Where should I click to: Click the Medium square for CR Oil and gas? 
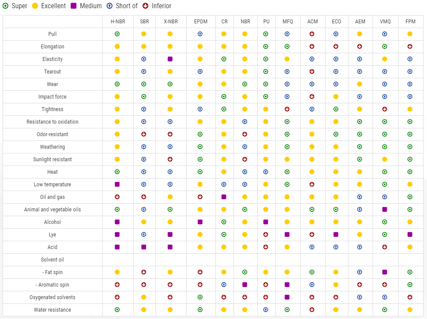224,197
